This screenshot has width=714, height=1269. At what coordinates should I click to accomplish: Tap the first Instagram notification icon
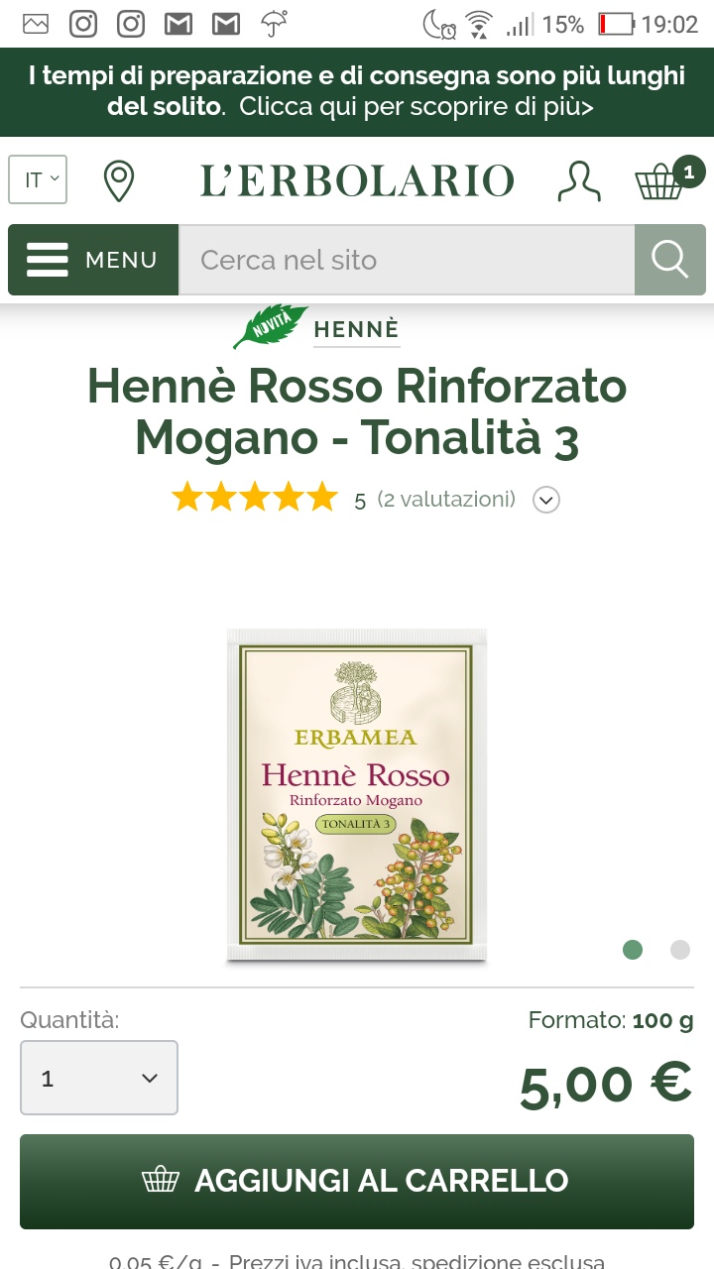[x=83, y=24]
